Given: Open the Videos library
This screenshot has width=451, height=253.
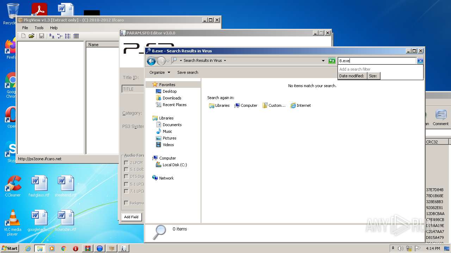Looking at the screenshot, I should 168,145.
